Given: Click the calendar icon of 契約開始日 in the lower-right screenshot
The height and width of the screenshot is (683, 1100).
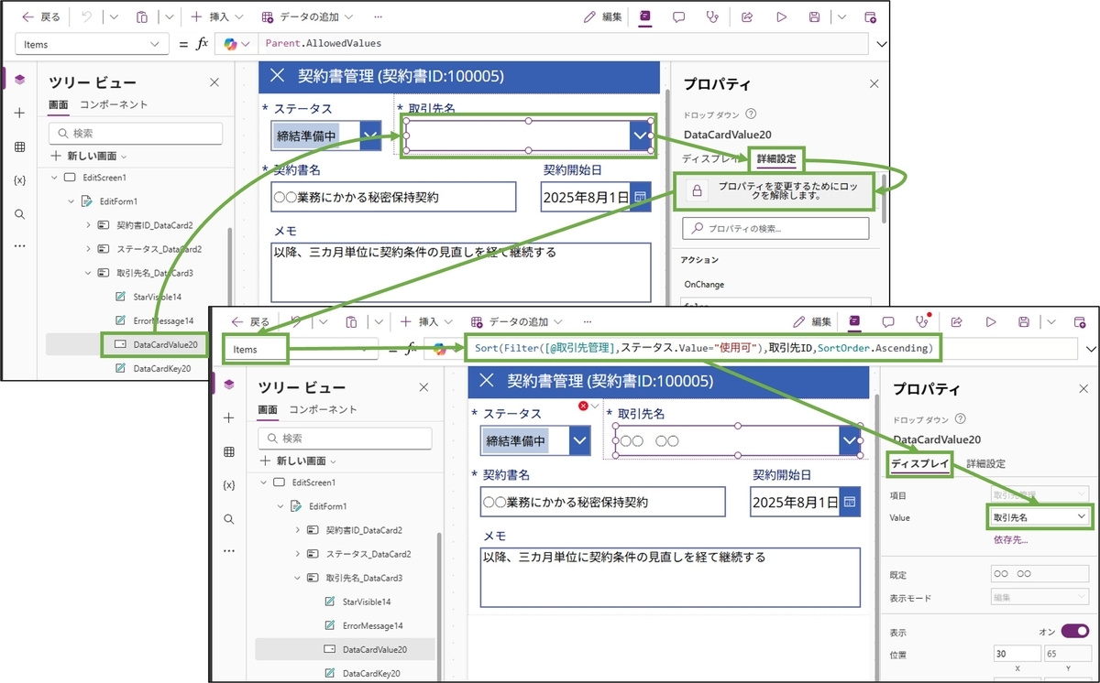Looking at the screenshot, I should click(849, 502).
